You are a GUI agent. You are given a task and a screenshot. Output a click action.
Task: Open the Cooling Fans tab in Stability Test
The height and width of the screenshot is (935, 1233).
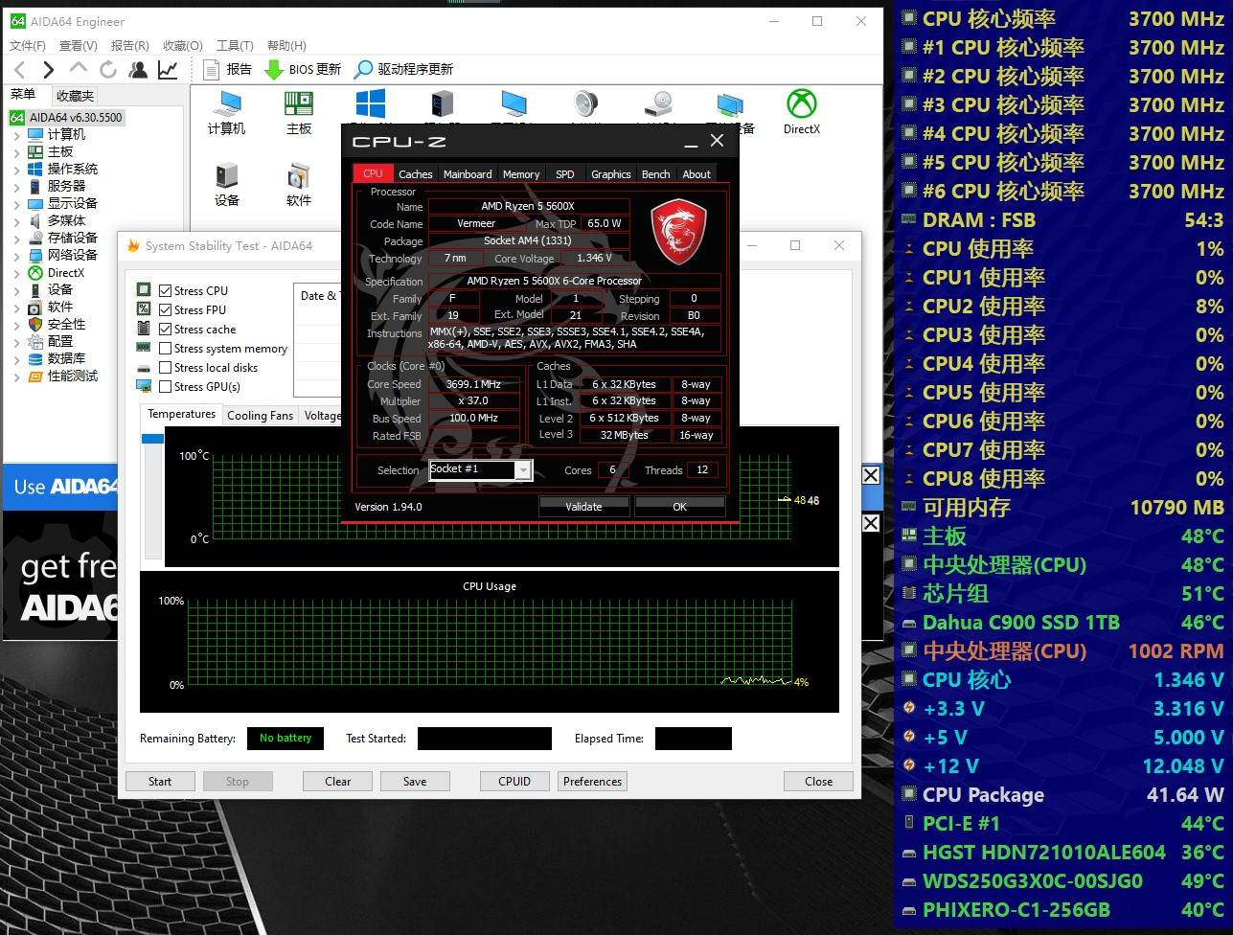pos(260,416)
